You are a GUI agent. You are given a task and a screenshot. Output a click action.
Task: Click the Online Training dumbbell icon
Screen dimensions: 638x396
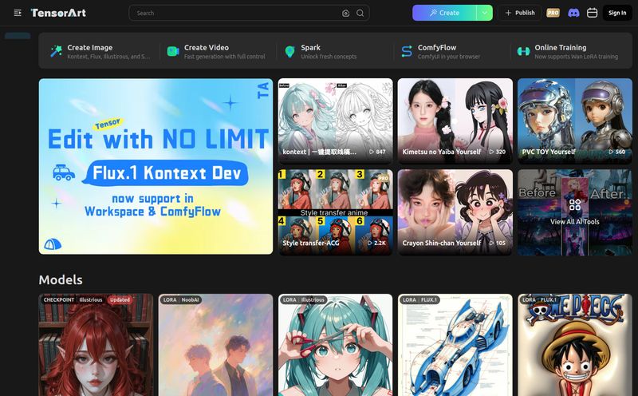[x=523, y=51]
